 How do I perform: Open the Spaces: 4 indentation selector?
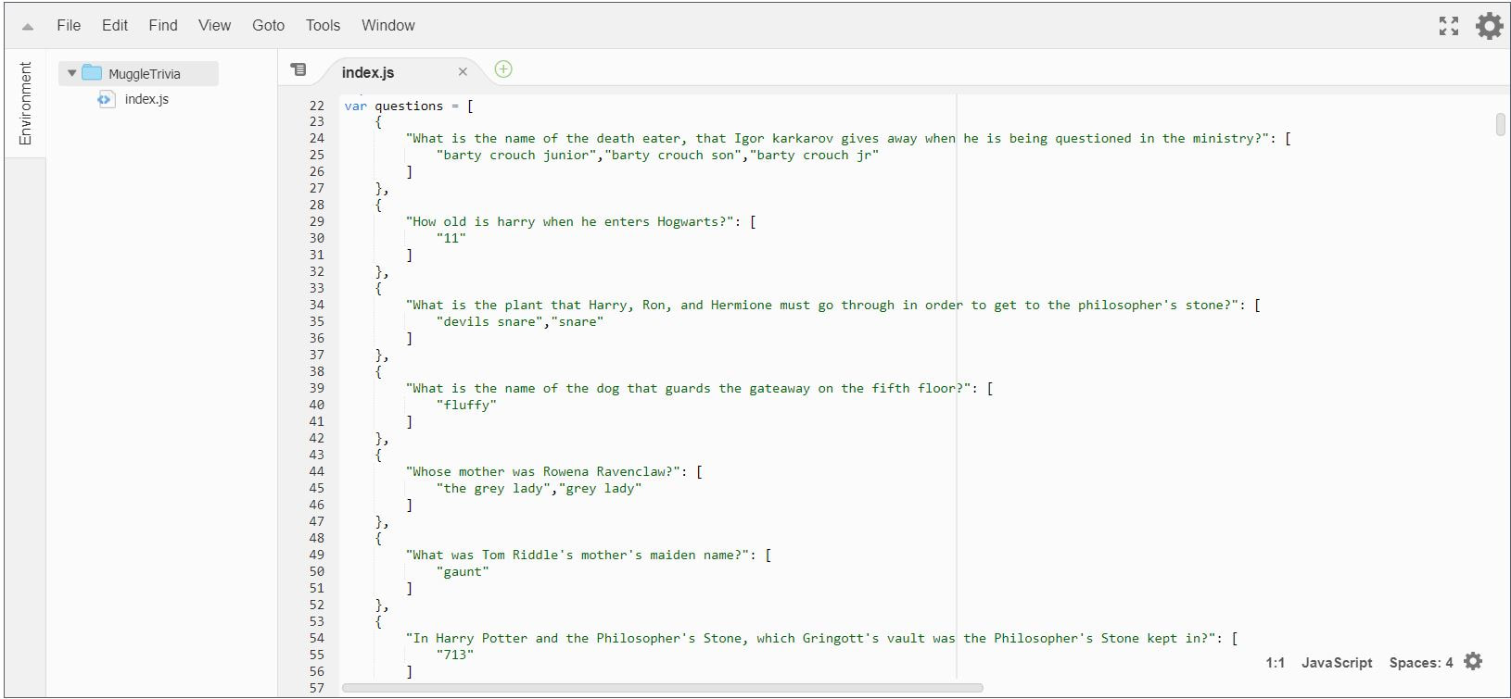(1420, 663)
